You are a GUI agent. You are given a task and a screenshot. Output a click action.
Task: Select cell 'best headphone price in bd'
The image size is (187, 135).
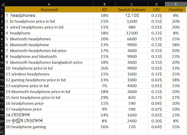click(49, 97)
